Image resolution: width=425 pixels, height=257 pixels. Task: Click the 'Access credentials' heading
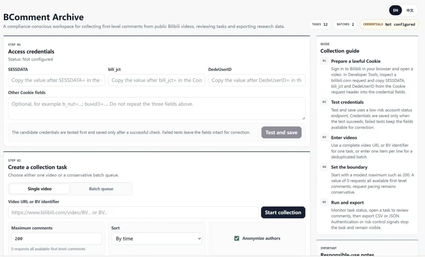click(31, 52)
